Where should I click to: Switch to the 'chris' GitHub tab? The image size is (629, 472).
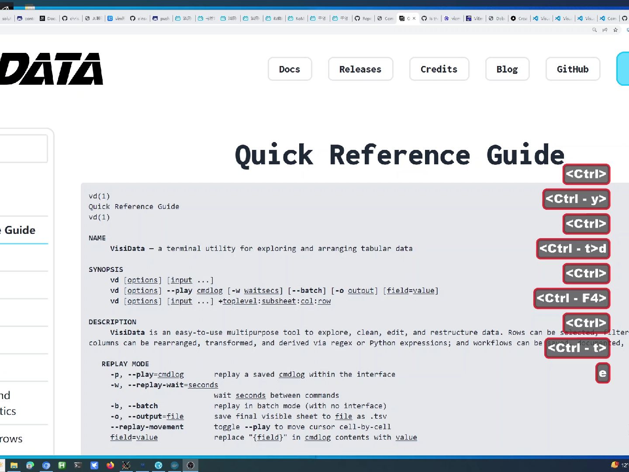pos(71,18)
